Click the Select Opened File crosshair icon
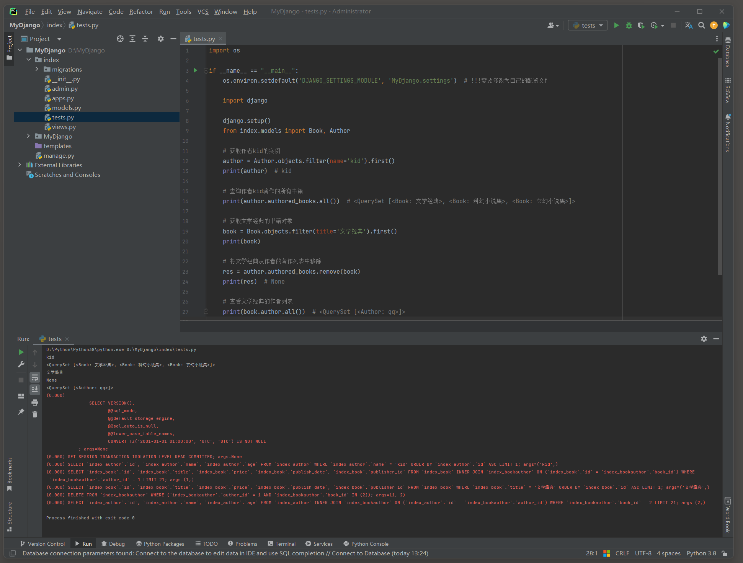This screenshot has height=563, width=743. (x=120, y=39)
